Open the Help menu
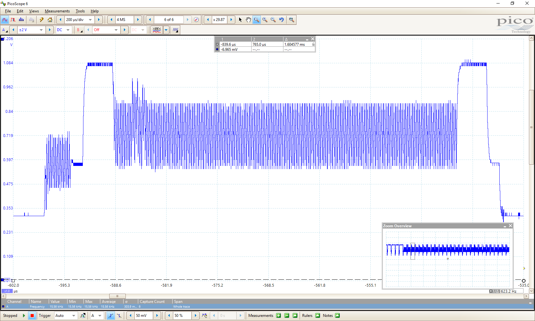 95,11
